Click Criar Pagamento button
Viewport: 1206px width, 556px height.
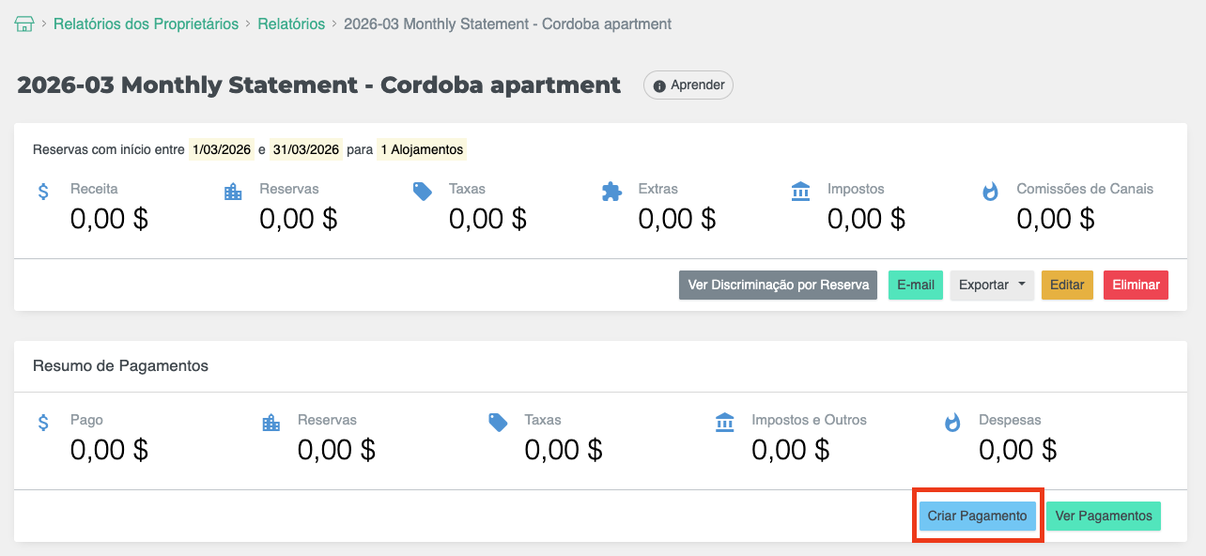click(977, 517)
